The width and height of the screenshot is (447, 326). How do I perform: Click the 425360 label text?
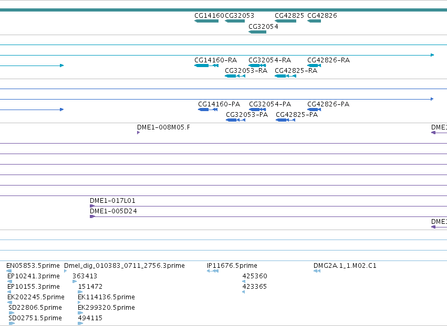click(x=255, y=276)
